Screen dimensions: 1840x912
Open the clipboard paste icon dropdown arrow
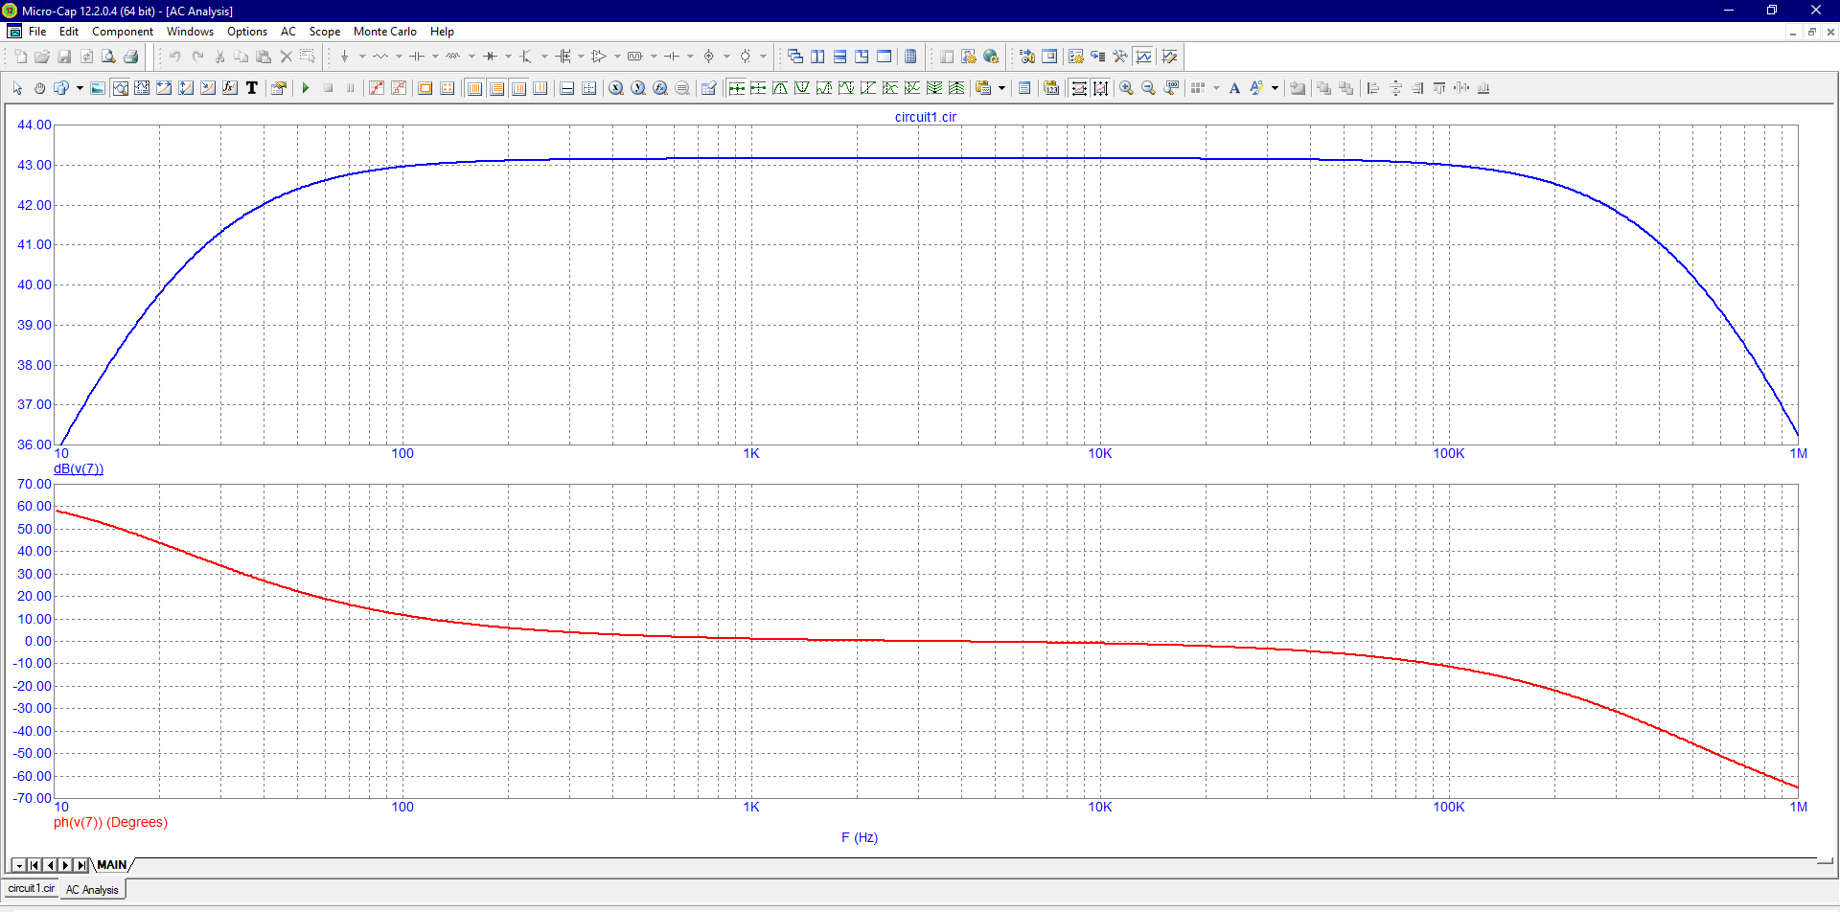[x=1001, y=88]
